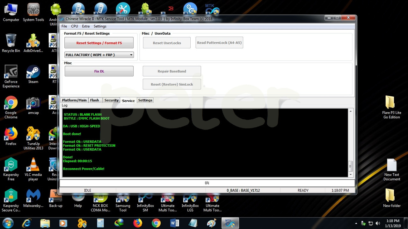Open the CPU menu

74,26
